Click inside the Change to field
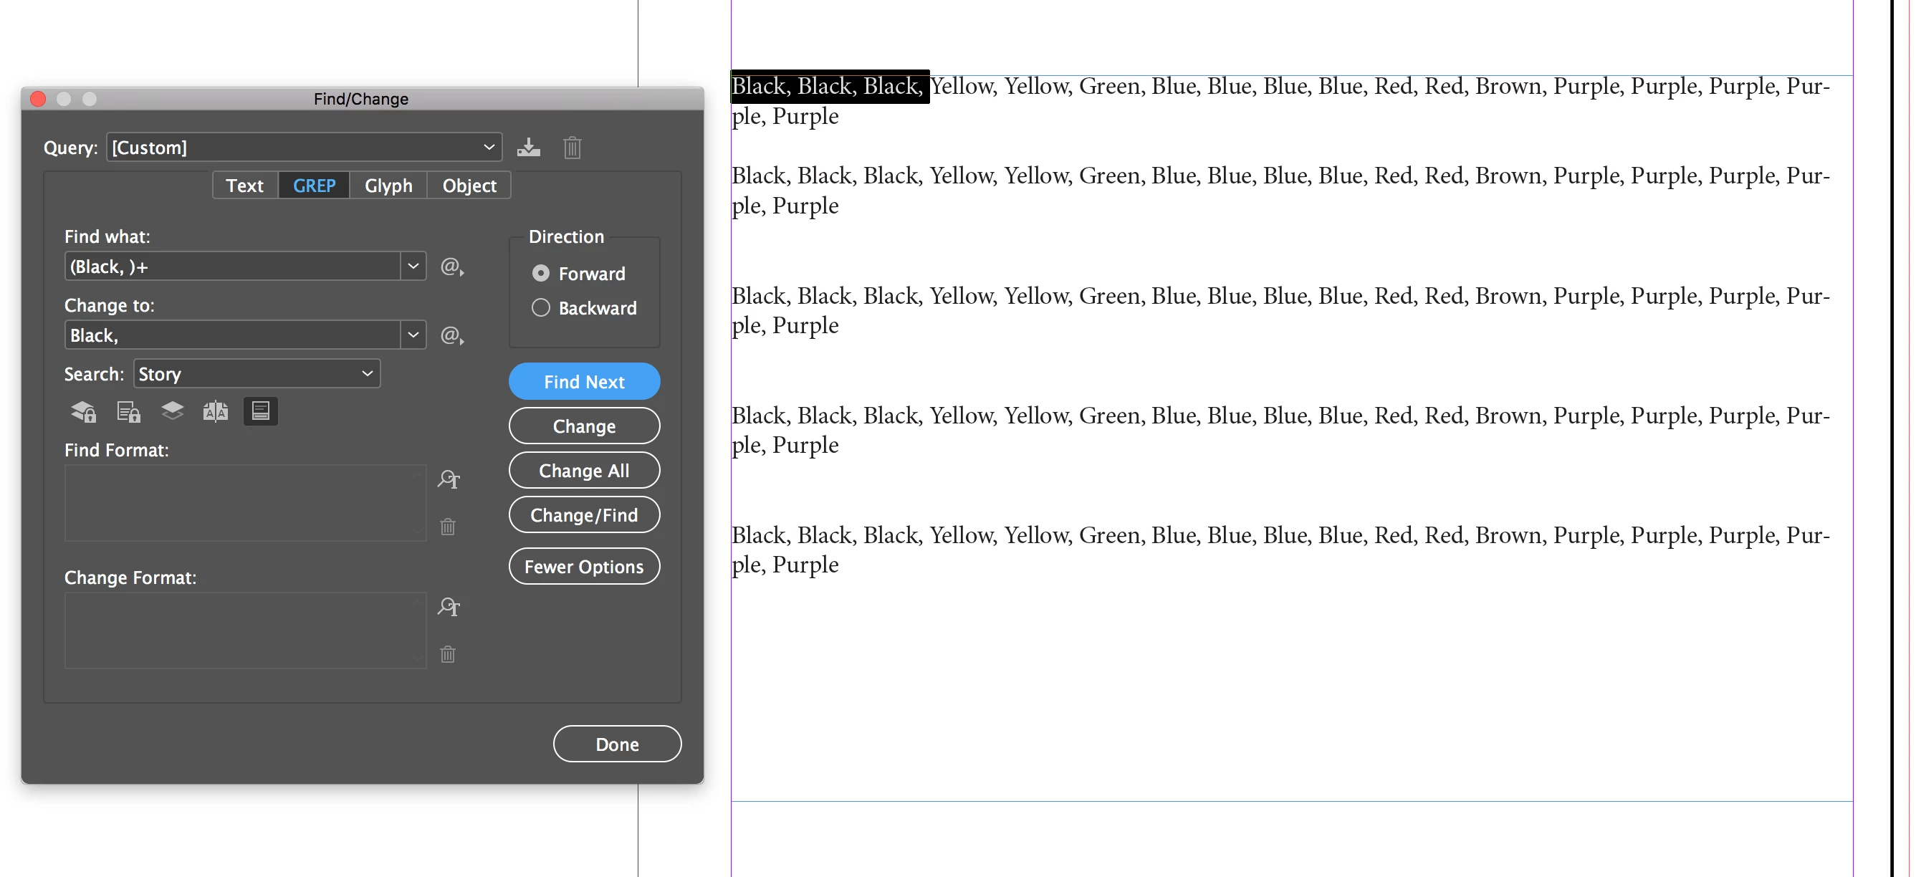This screenshot has width=1916, height=877. tap(232, 335)
